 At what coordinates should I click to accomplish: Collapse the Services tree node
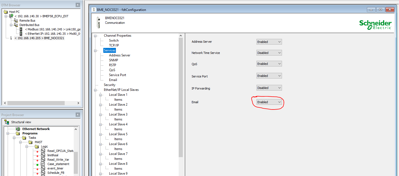[x=95, y=51]
